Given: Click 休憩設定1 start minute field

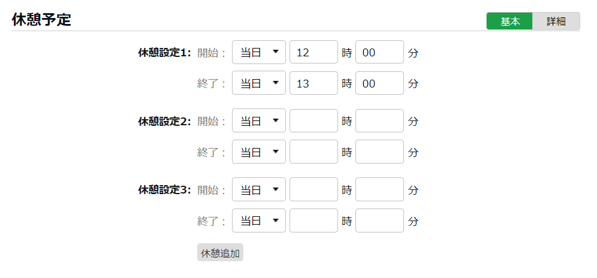Looking at the screenshot, I should coord(379,52).
